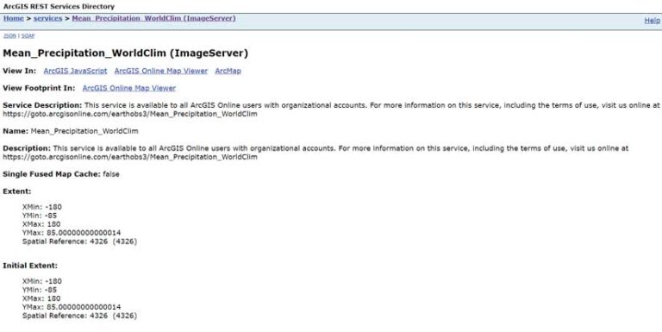The image size is (662, 332).
Task: Click the 'View In:' label
Action: (x=20, y=71)
